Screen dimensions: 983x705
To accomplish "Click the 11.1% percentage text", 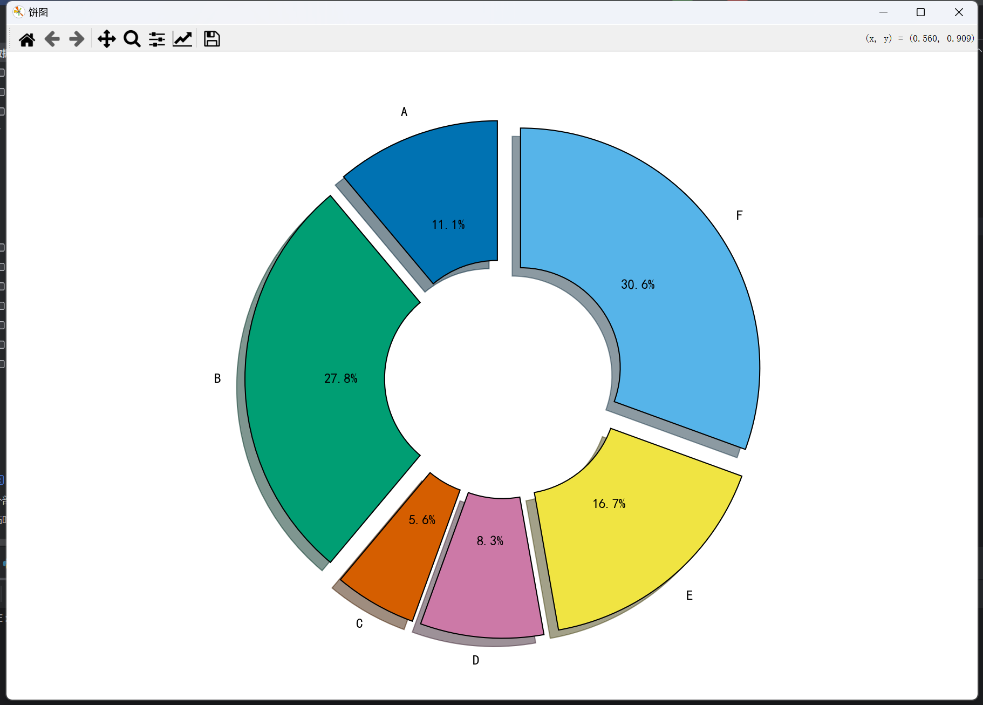I will click(x=448, y=225).
